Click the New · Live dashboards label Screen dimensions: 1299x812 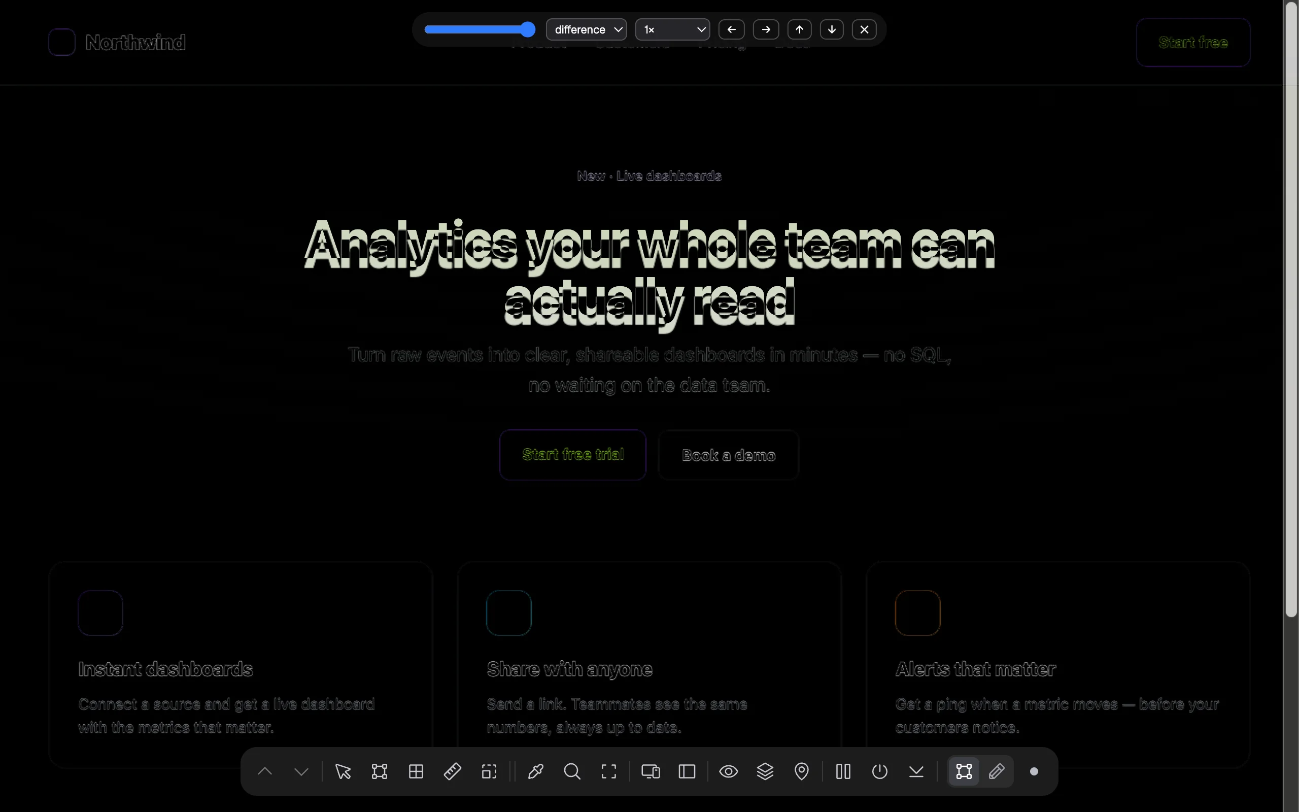[649, 176]
